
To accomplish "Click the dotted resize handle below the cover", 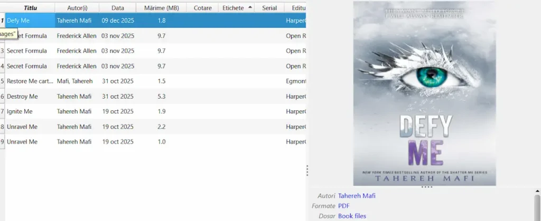I will click(423, 187).
